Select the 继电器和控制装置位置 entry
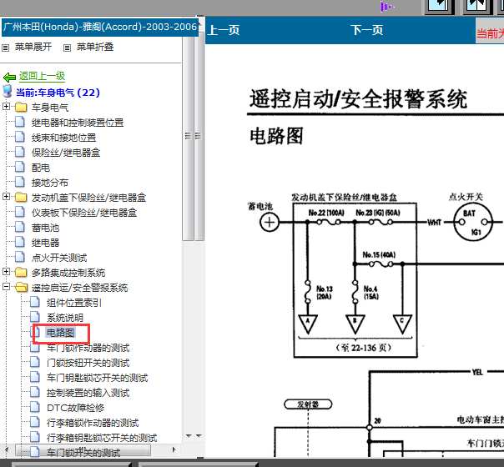The image size is (504, 467). tap(78, 123)
